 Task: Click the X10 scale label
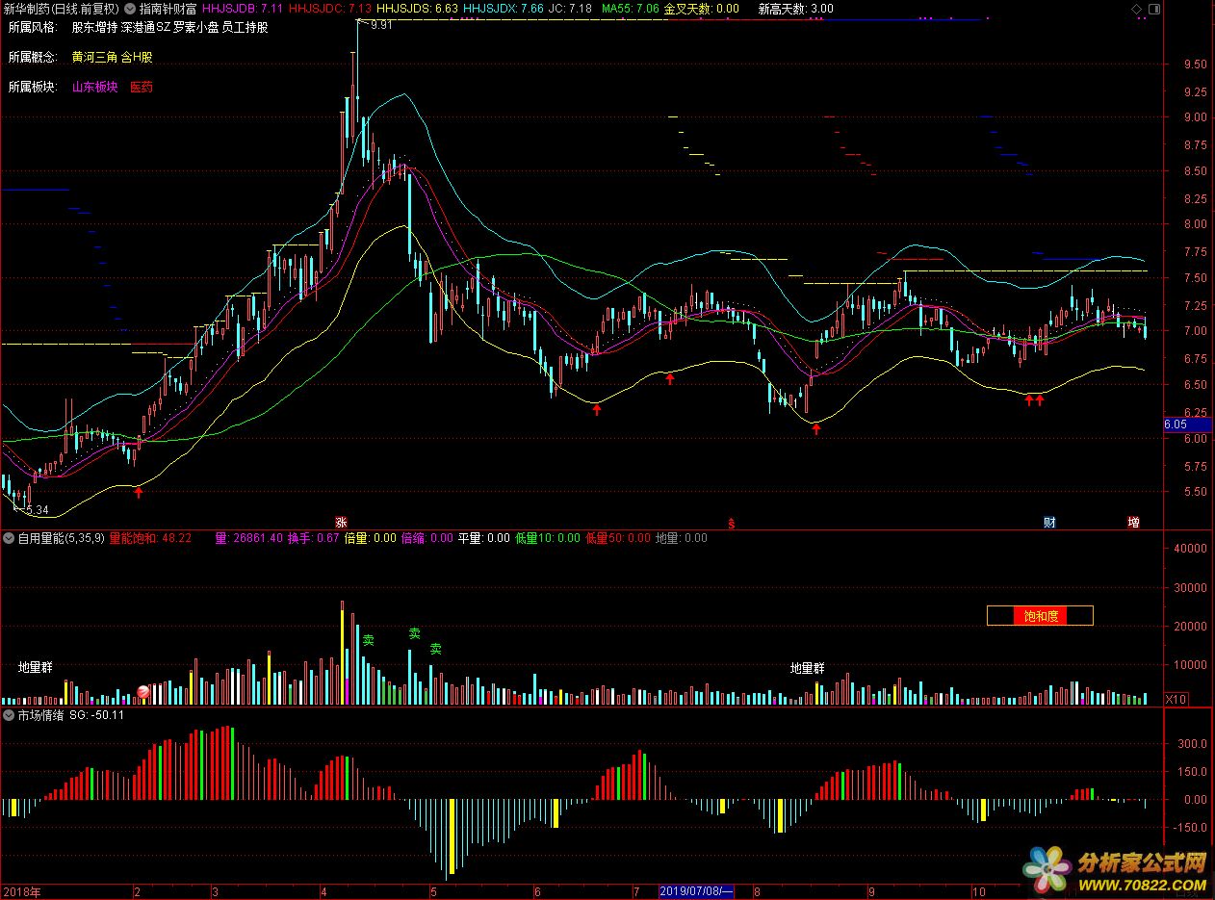click(x=1176, y=699)
